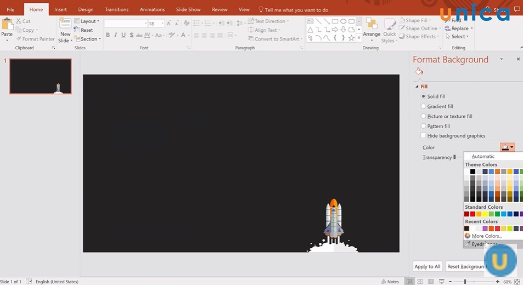Image resolution: width=523 pixels, height=285 pixels.
Task: Expand the Color fill dropdown button
Action: tap(508, 147)
